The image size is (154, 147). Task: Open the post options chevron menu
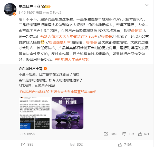tap(147, 5)
